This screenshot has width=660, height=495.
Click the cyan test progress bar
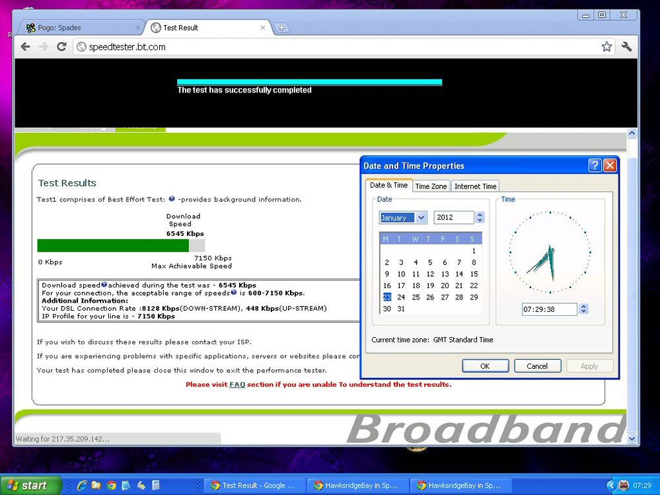pyautogui.click(x=309, y=82)
